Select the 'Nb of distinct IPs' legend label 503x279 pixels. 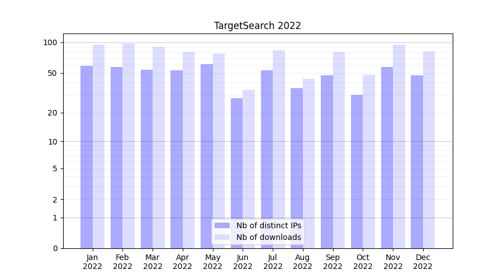[268, 225]
